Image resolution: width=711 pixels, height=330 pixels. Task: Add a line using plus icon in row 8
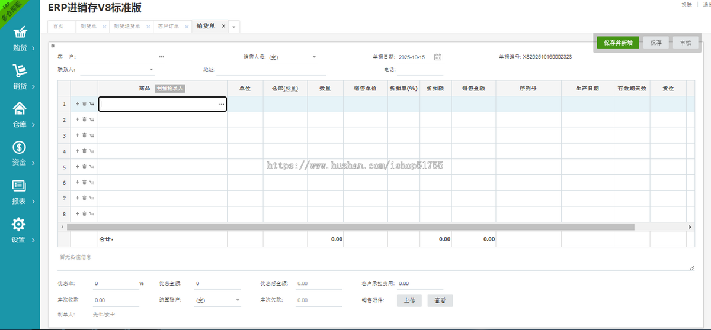tap(77, 213)
